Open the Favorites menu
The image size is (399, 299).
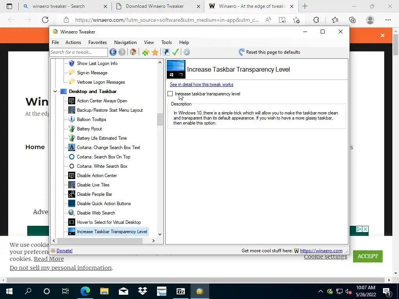(x=97, y=42)
